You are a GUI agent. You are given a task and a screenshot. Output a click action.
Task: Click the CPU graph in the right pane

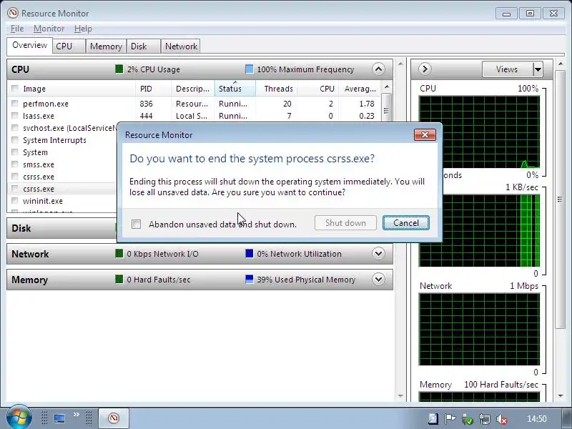tap(479, 132)
